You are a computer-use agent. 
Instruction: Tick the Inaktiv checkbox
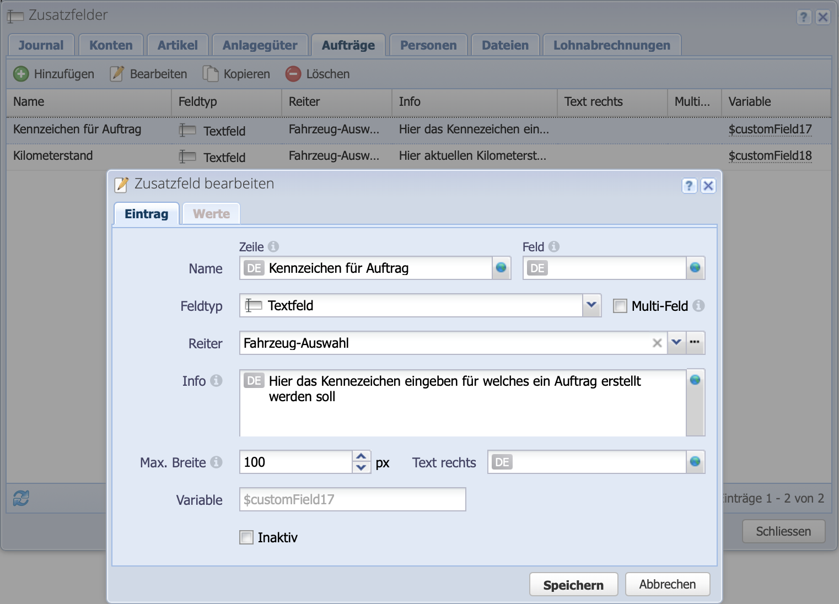(246, 537)
